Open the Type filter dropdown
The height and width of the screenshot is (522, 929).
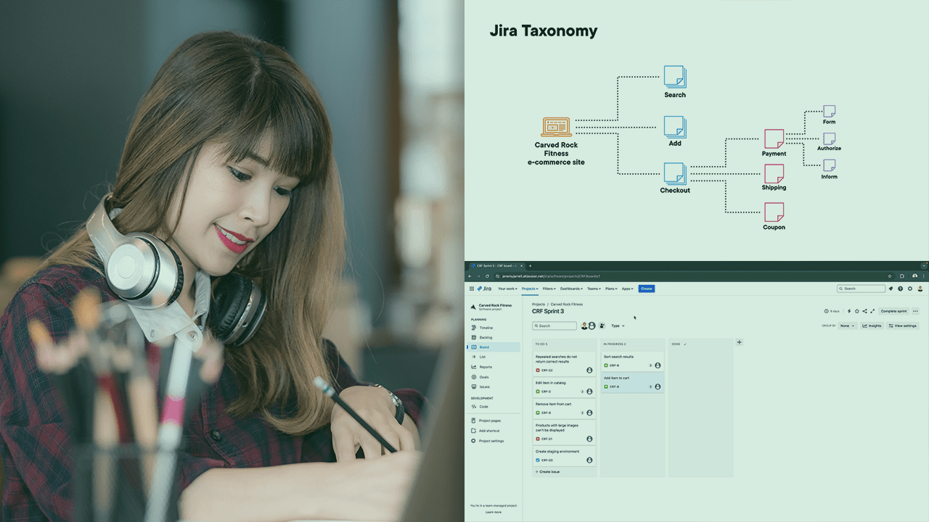617,326
